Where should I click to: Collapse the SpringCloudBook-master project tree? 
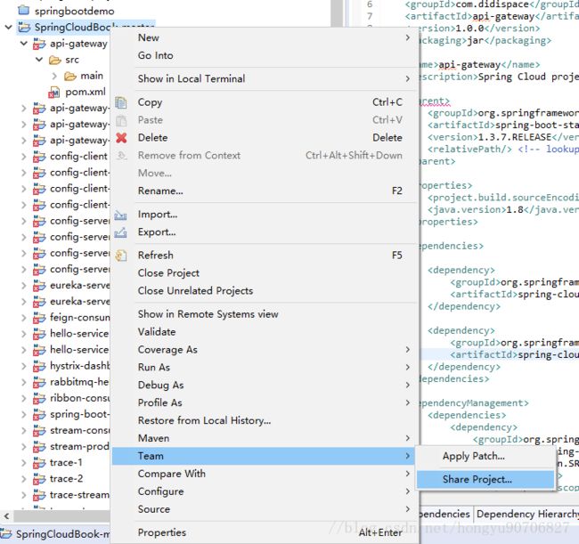pyautogui.click(x=8, y=28)
